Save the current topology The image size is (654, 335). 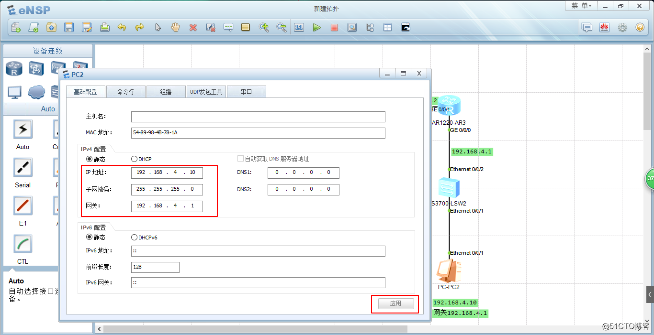click(x=69, y=27)
